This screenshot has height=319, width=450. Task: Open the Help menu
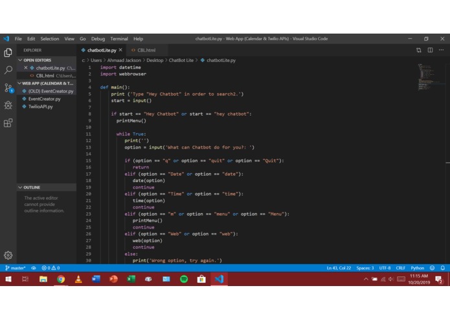(x=138, y=39)
